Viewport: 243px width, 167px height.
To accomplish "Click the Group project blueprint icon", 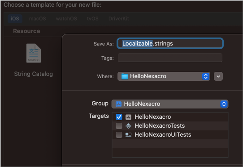I will (x=118, y=104).
